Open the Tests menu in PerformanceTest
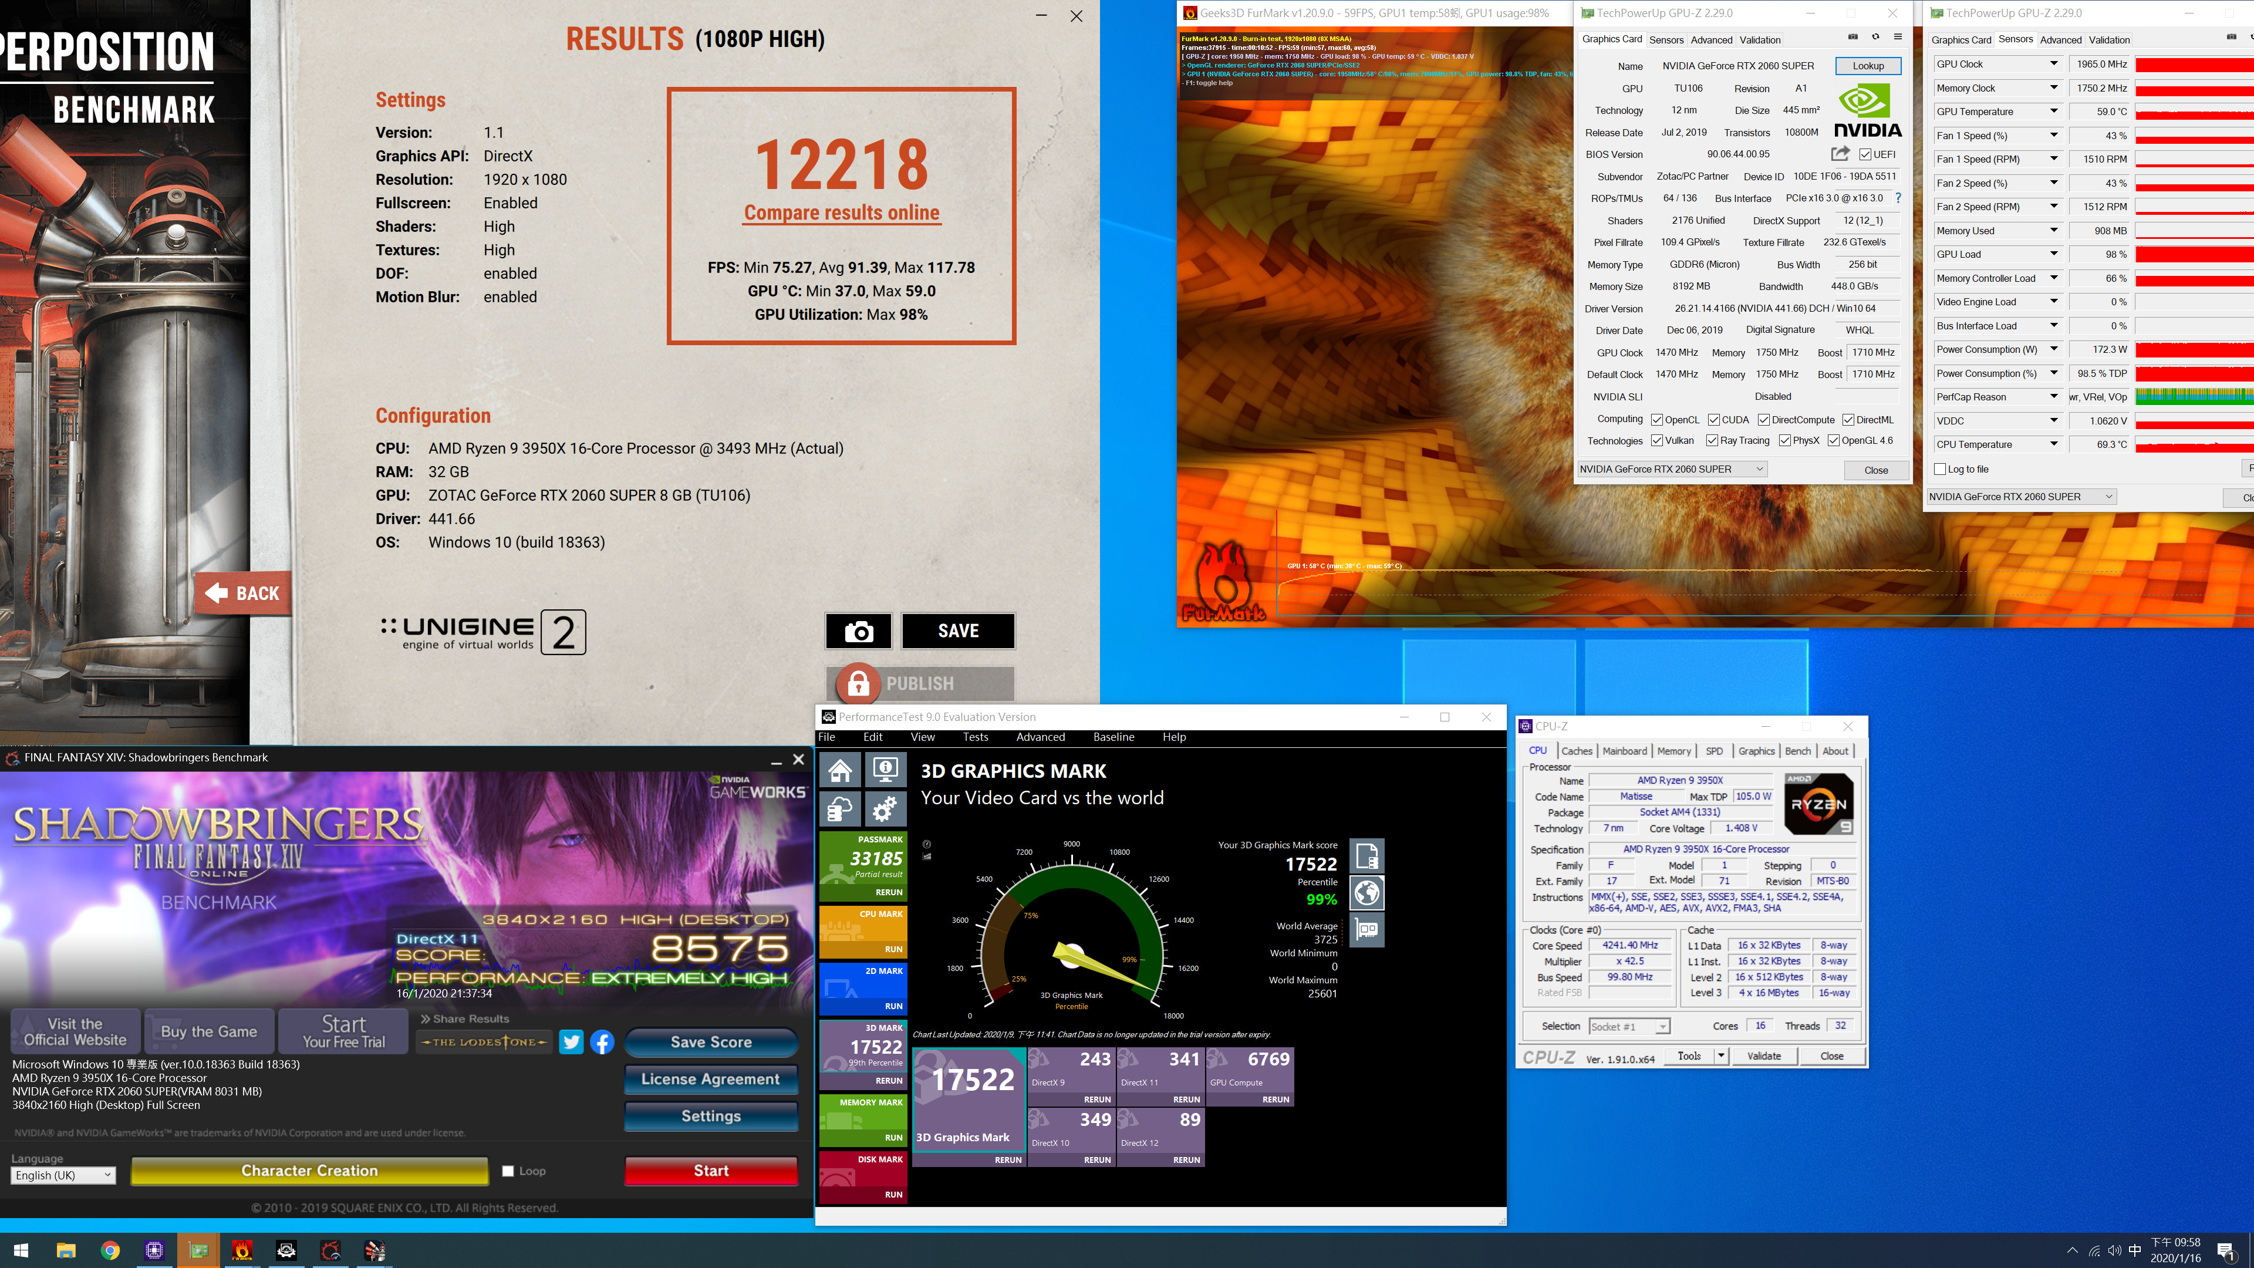The image size is (2254, 1268). (x=975, y=737)
